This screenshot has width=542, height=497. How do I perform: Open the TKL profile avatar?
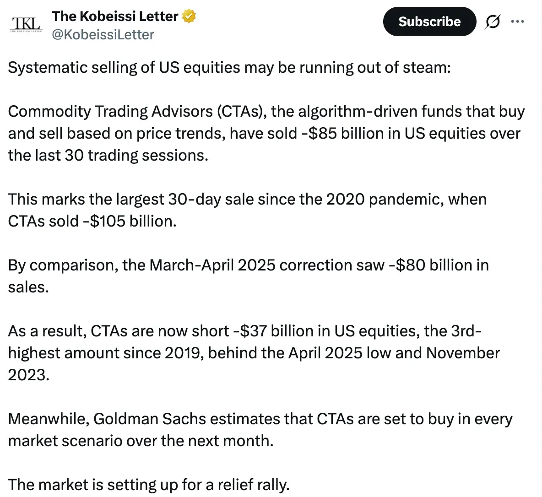pos(26,24)
